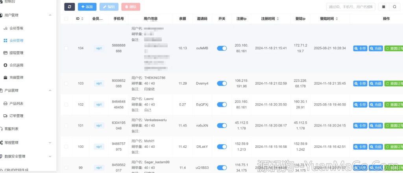Screen dimensions: 403x173
Task: Focus the ID/手机号 search input field
Action: point(351,7)
